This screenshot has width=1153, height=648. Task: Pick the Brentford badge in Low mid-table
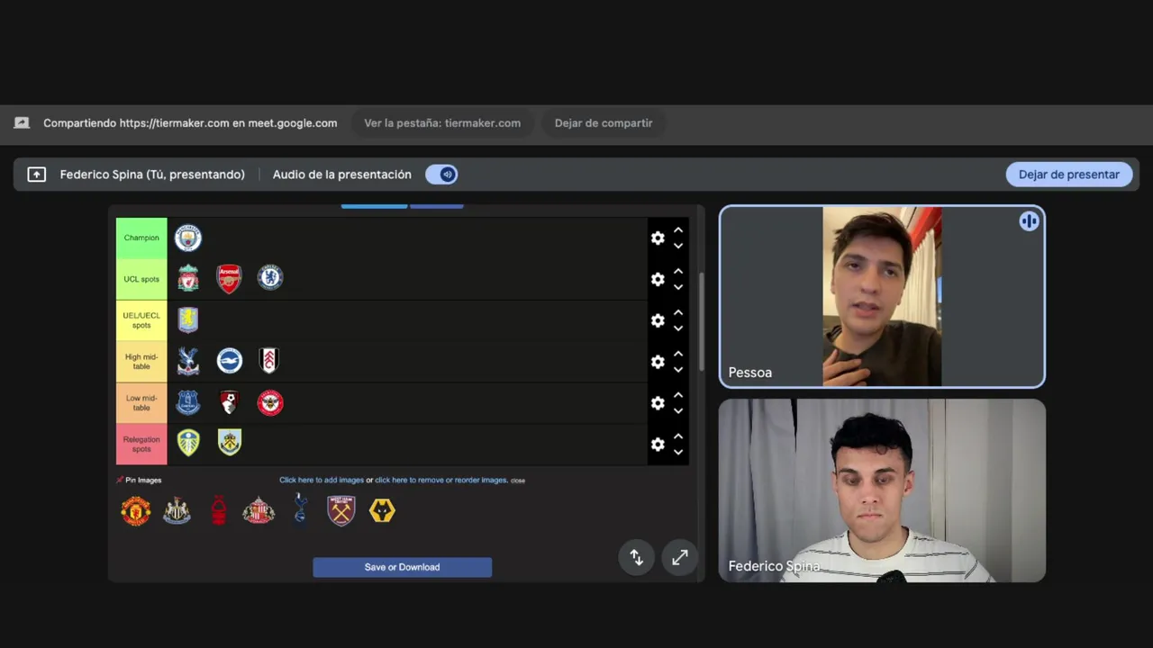(270, 402)
